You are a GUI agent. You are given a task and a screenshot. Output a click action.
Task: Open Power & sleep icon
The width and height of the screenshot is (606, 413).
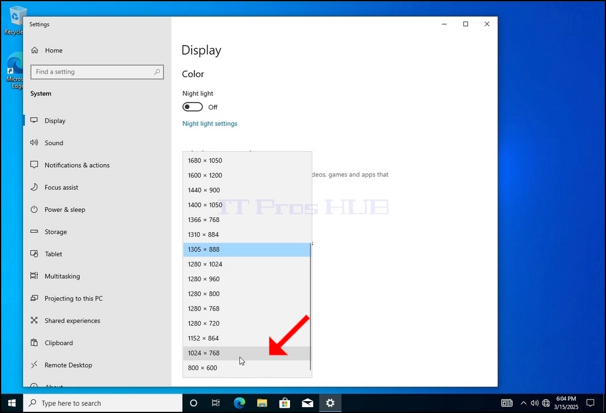[34, 209]
